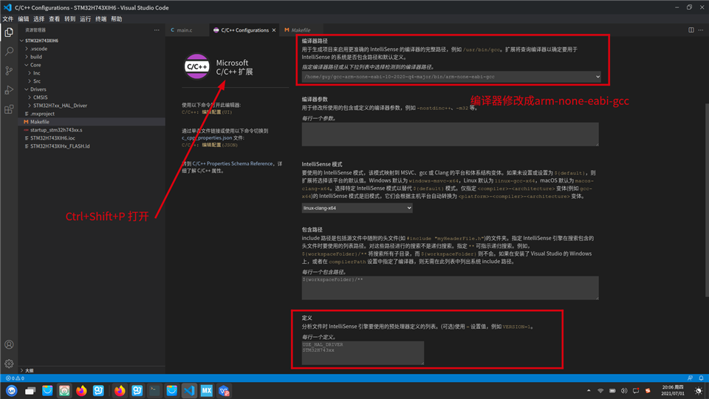This screenshot has height=399, width=709.
Task: Split the editor to the right
Action: coord(691,30)
